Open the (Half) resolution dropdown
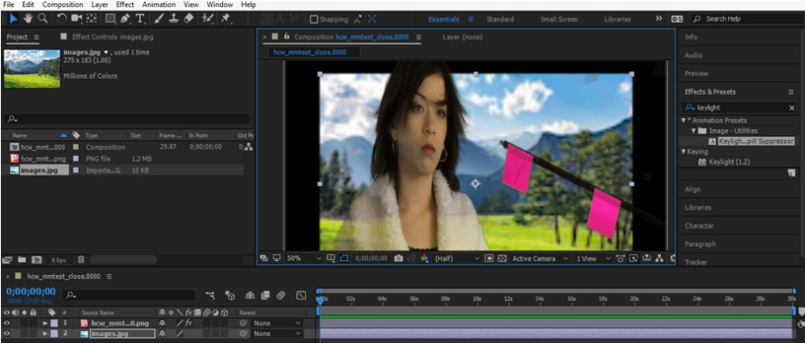 pyautogui.click(x=457, y=258)
